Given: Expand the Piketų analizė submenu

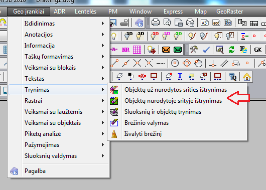Looking at the screenshot, I should tap(59, 134).
